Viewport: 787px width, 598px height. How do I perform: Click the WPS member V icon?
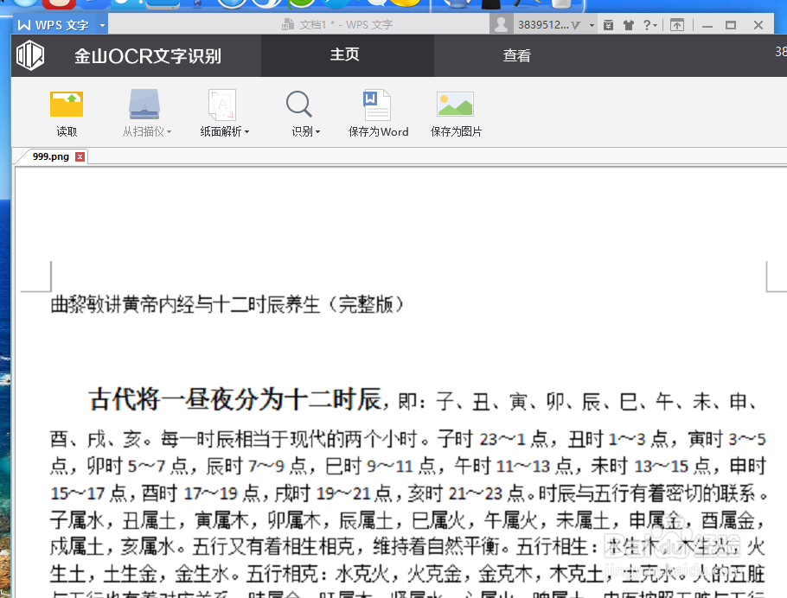coord(576,24)
